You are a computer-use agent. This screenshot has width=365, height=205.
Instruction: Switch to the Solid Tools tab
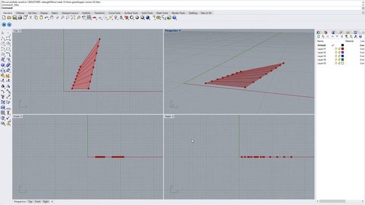(147, 13)
